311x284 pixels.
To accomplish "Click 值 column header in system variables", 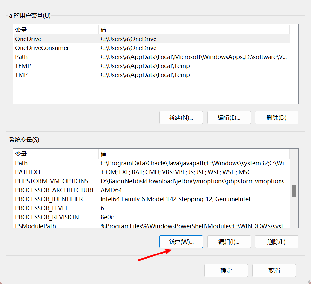I will coord(194,154).
